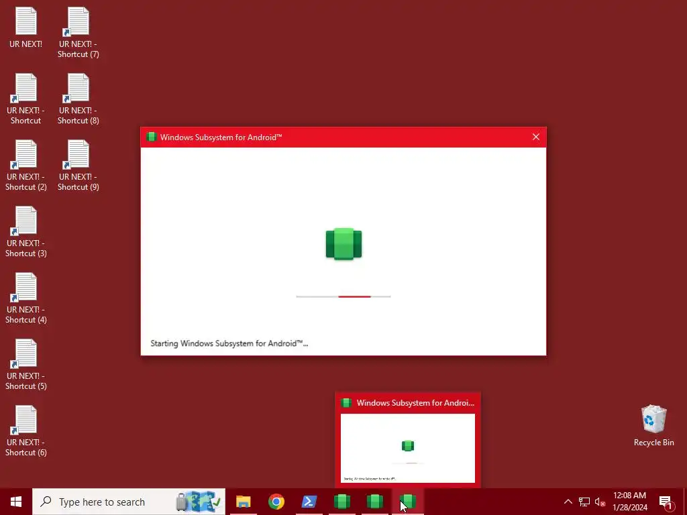The height and width of the screenshot is (515, 687).
Task: Open PowerShell from the taskbar
Action: [x=309, y=502]
